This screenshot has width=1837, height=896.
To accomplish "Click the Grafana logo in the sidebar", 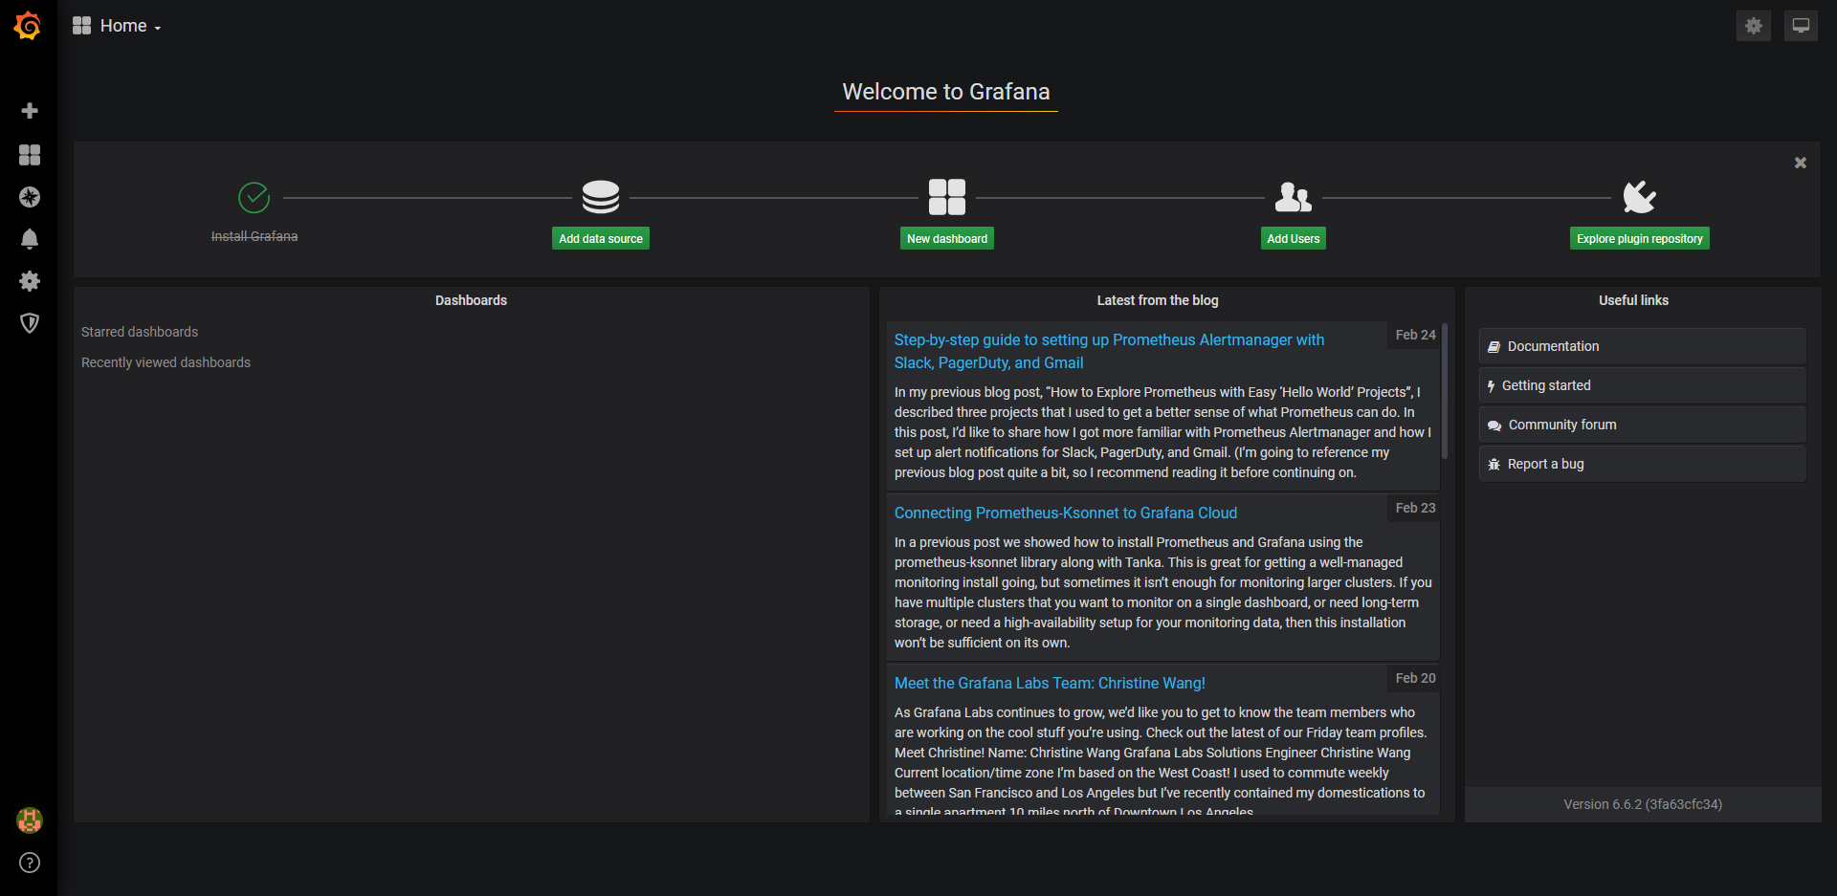I will 28,26.
